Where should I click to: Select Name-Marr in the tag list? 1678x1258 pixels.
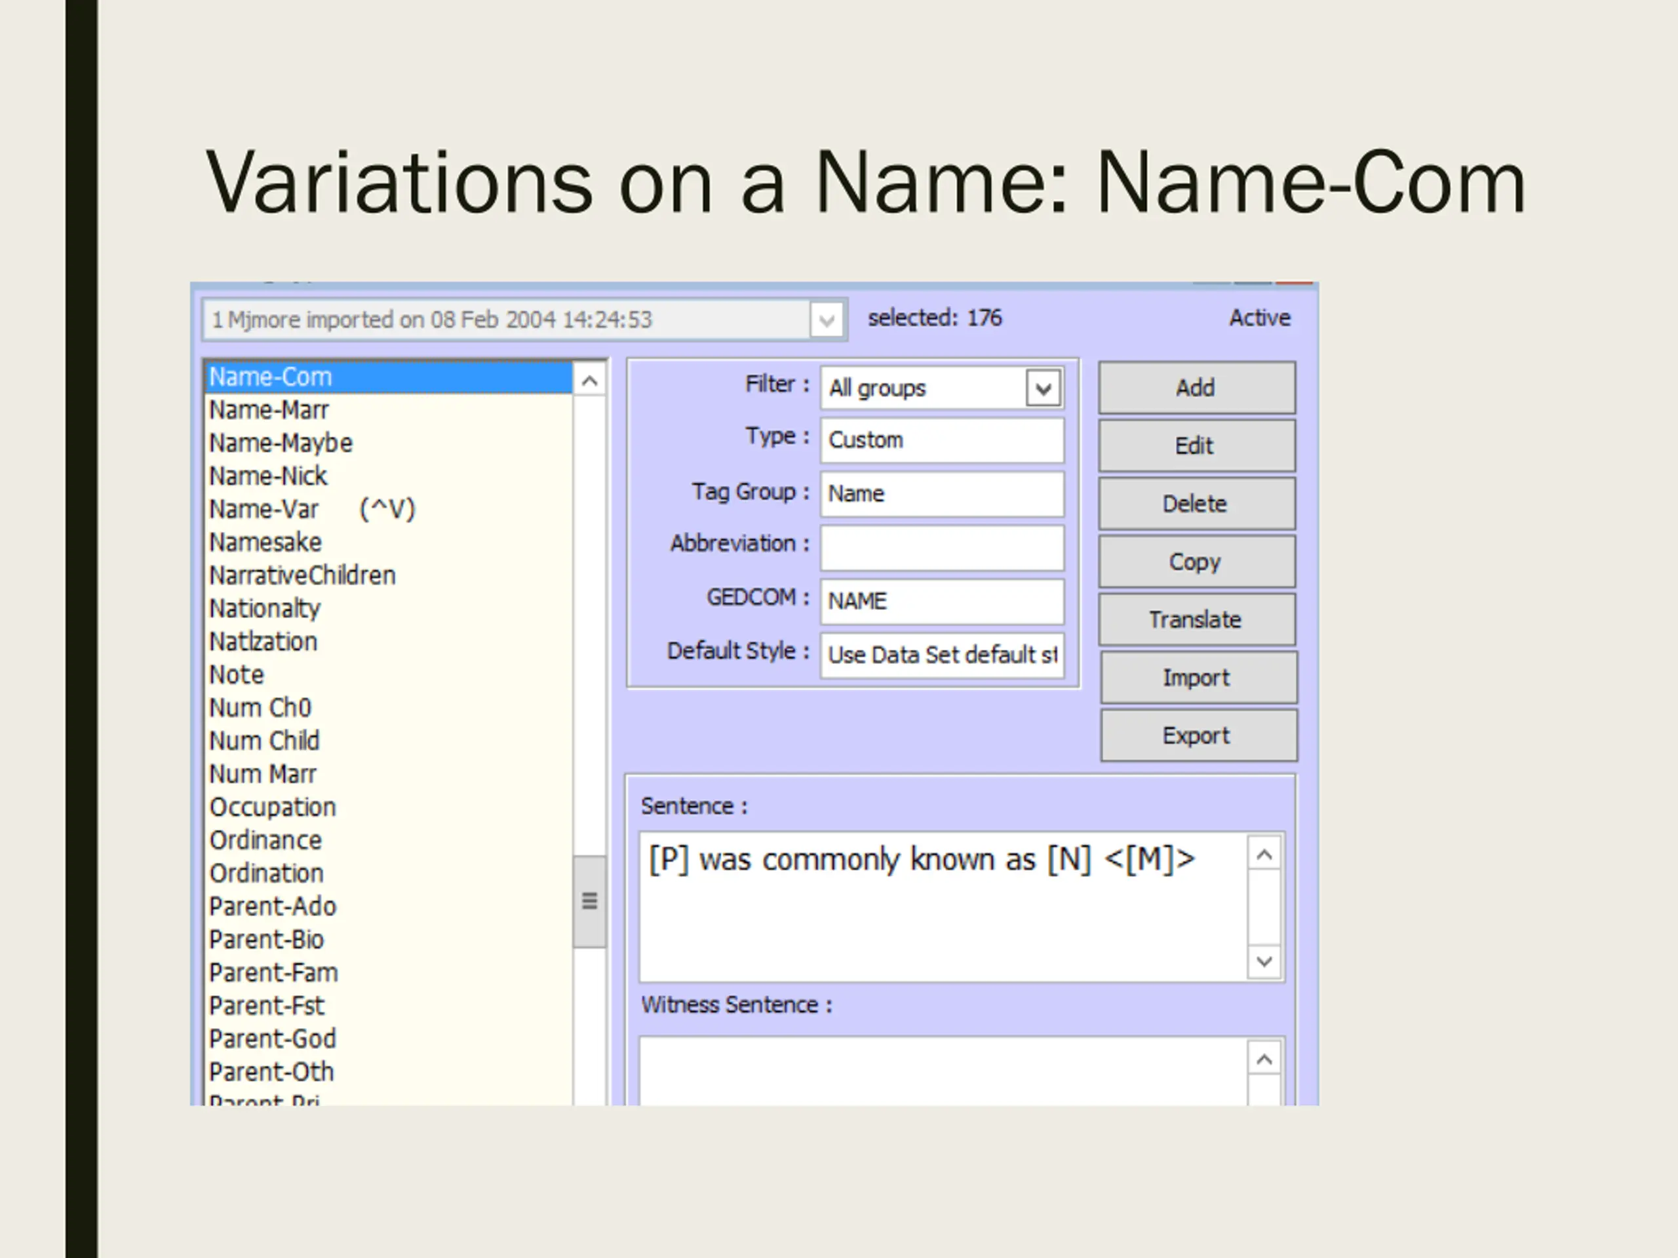[269, 410]
